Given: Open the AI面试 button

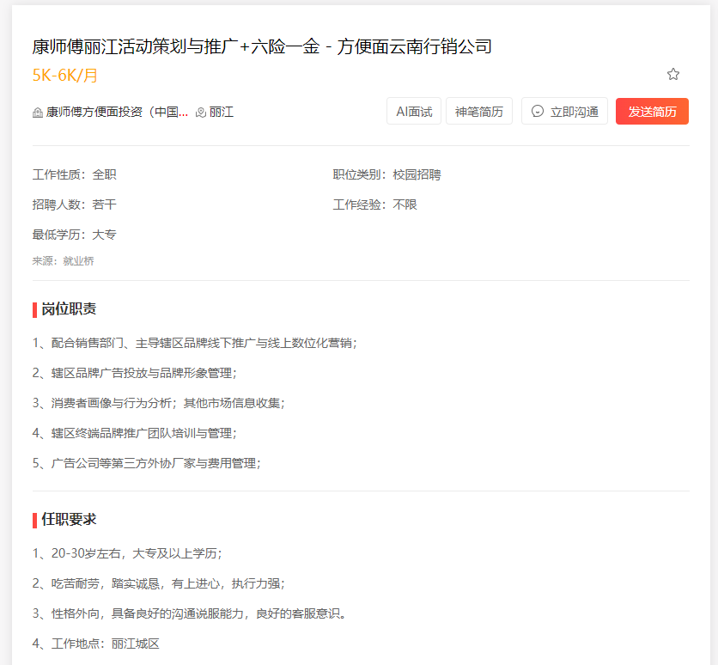Looking at the screenshot, I should pos(414,112).
